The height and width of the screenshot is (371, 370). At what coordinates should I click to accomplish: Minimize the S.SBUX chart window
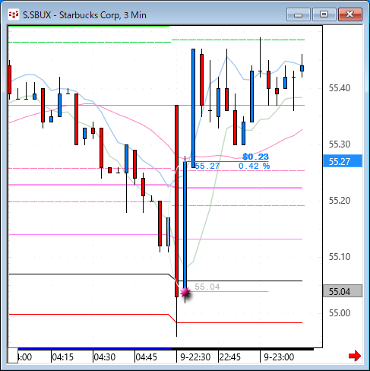tap(299, 14)
